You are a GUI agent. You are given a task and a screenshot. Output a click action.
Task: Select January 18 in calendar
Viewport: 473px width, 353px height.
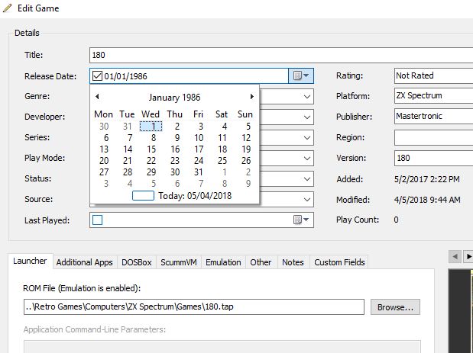point(222,149)
